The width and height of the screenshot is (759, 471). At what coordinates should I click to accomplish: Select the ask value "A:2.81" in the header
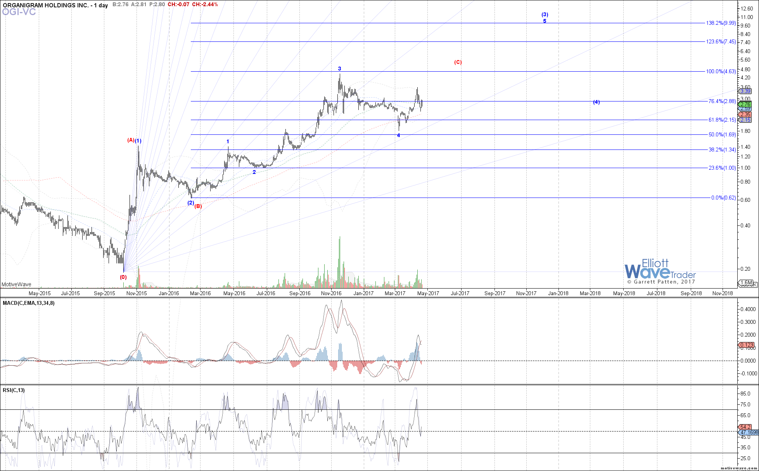pos(139,5)
